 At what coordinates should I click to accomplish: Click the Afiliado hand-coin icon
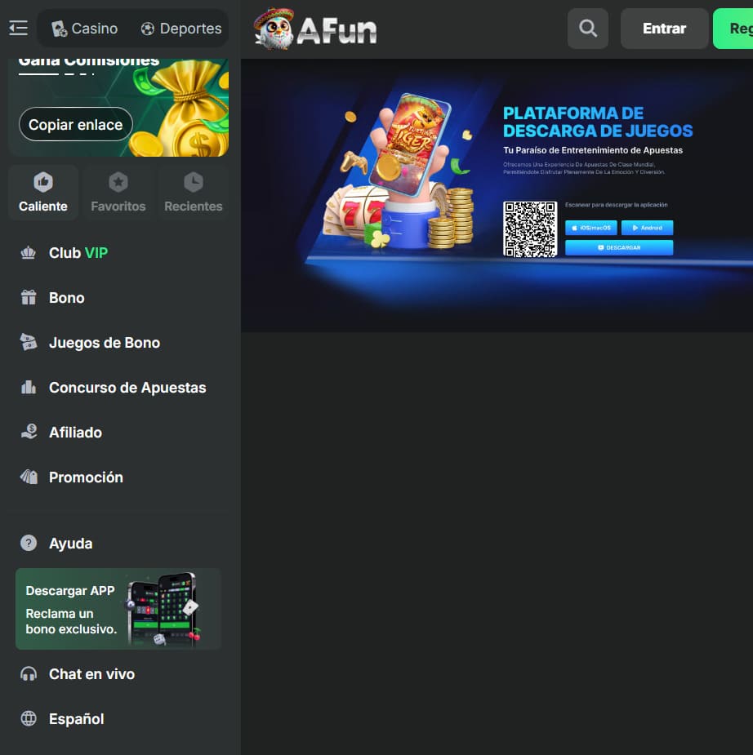coord(29,433)
